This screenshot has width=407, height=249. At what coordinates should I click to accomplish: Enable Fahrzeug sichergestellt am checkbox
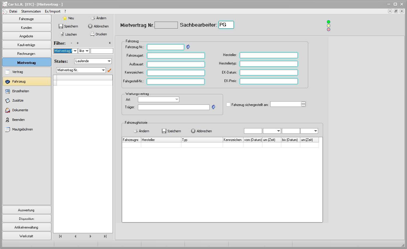[228, 105]
